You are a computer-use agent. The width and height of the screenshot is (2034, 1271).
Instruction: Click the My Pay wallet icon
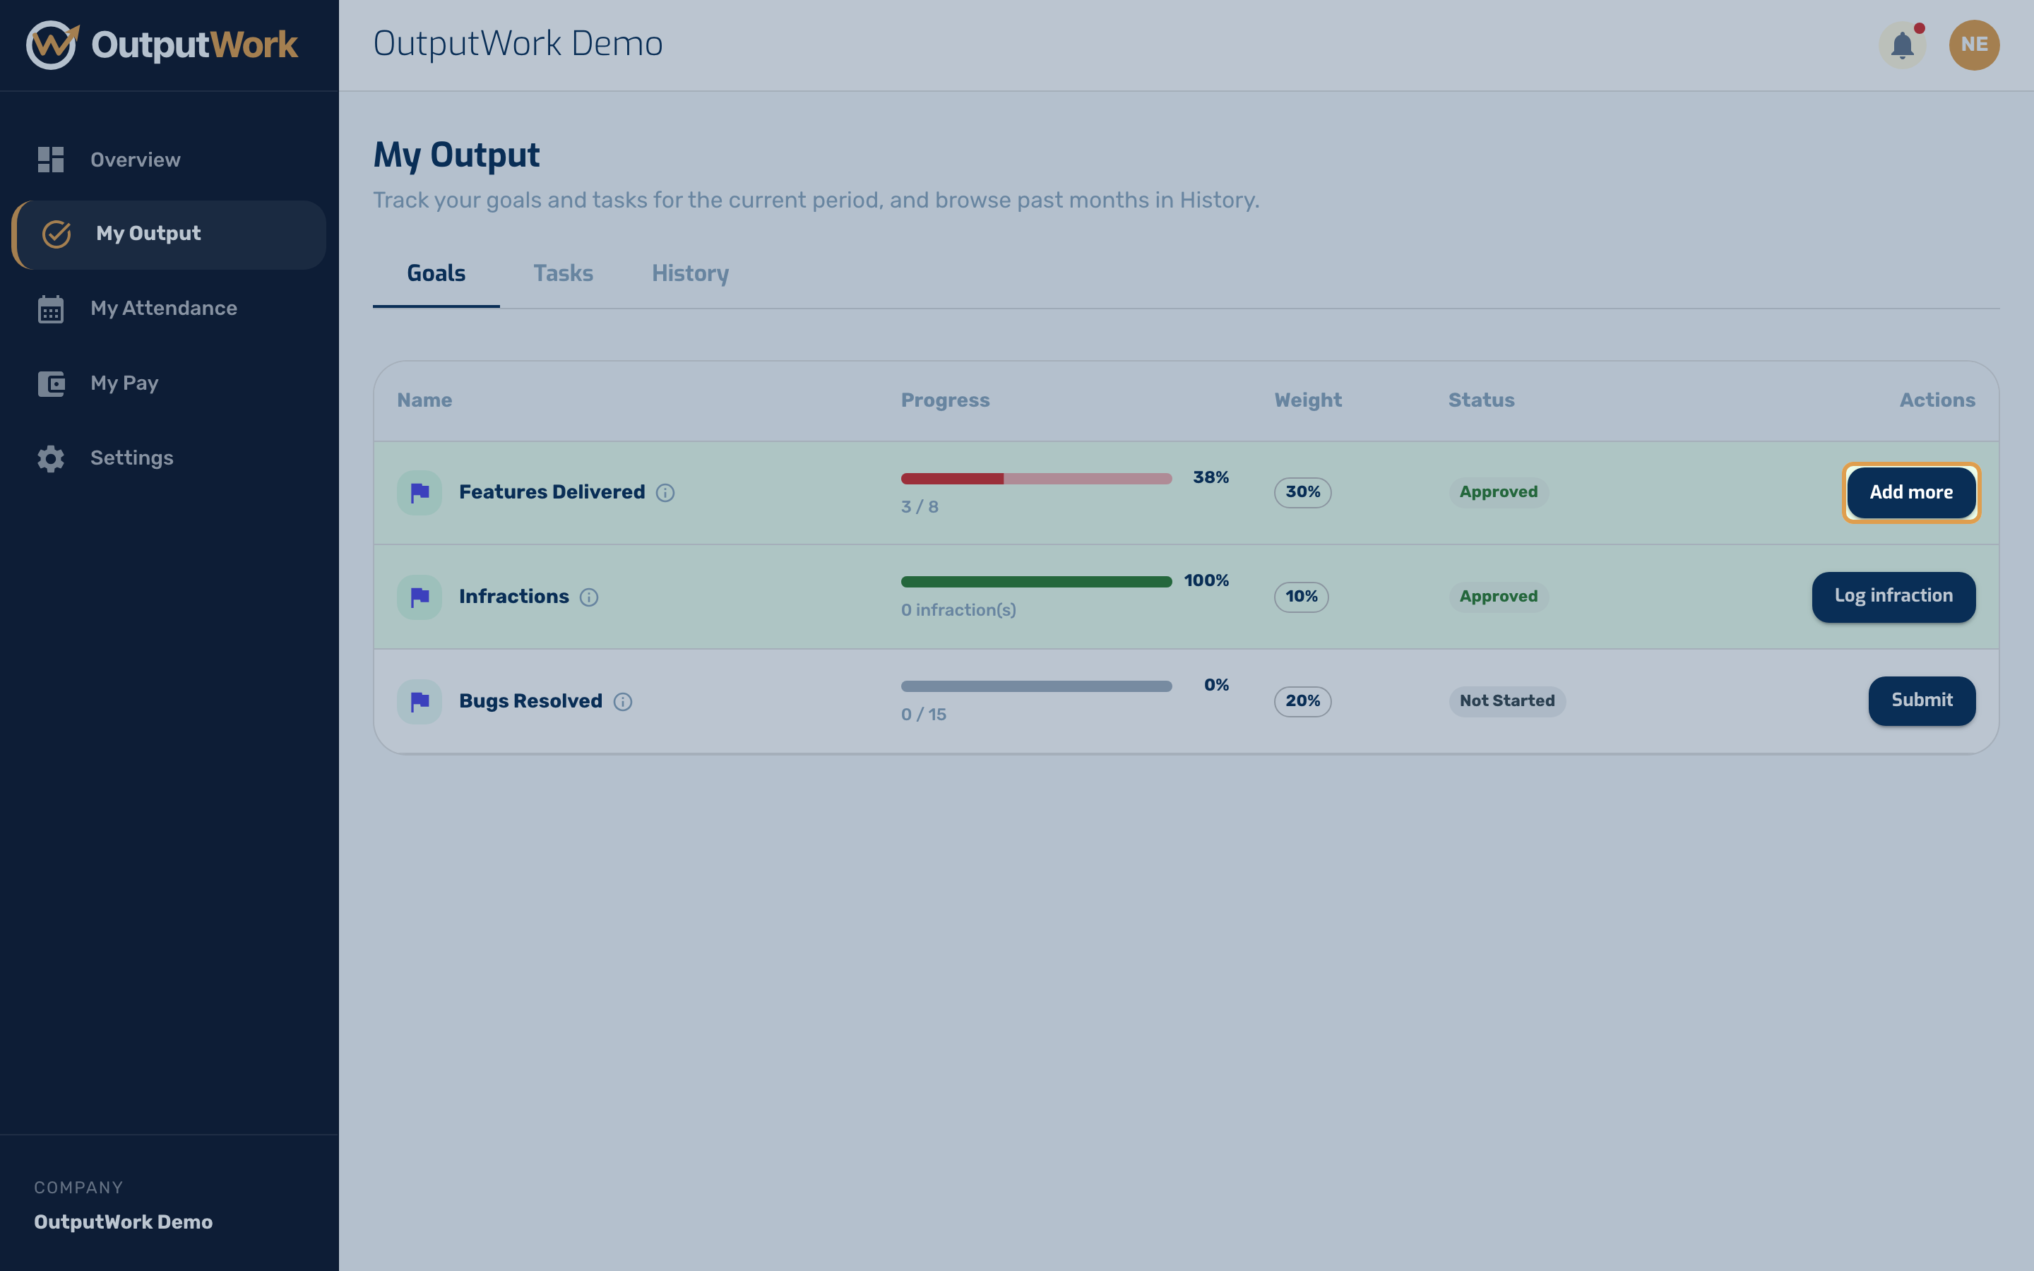click(50, 383)
